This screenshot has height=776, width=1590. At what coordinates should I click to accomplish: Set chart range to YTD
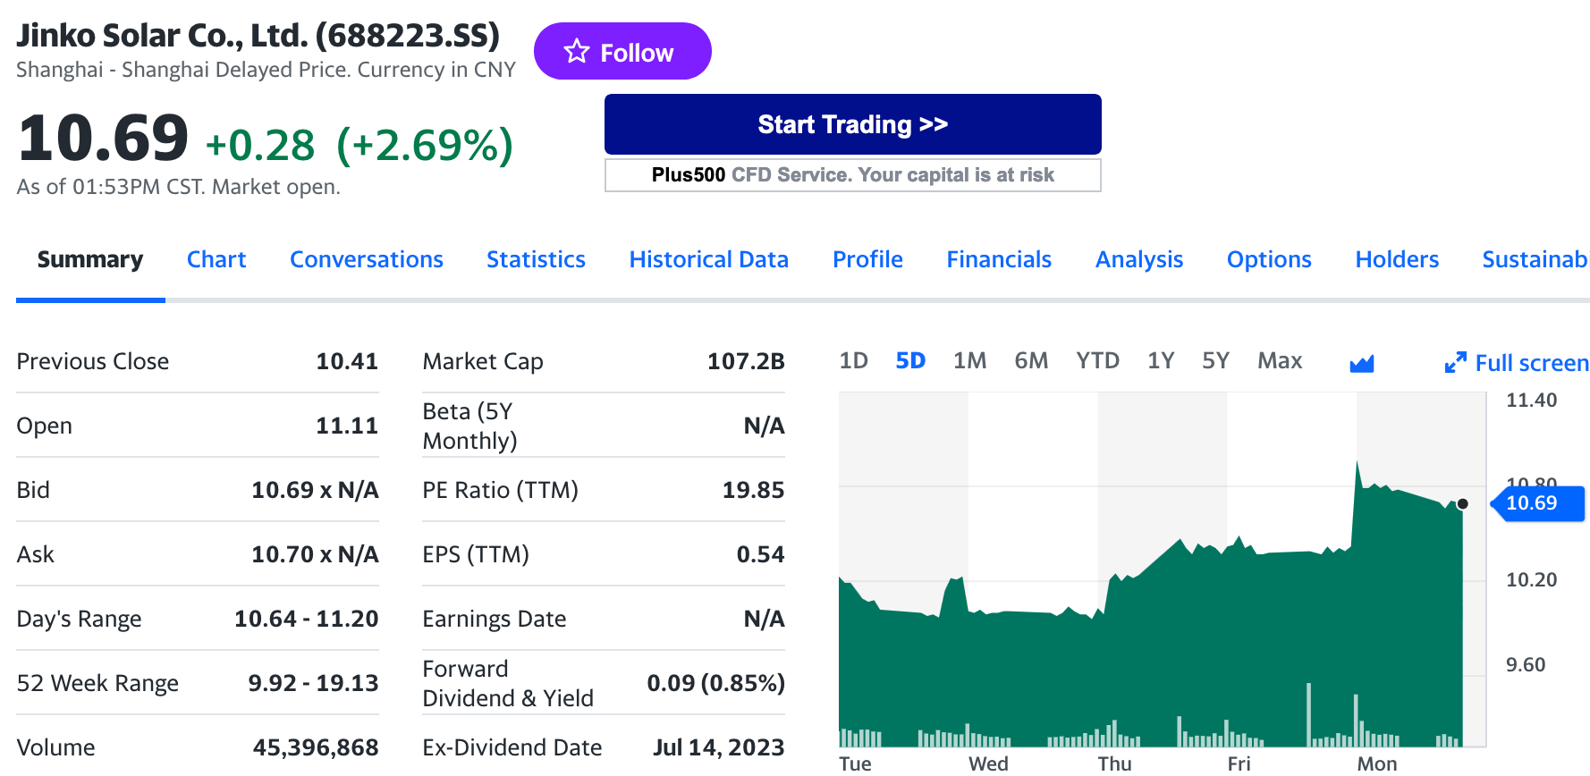1097,360
